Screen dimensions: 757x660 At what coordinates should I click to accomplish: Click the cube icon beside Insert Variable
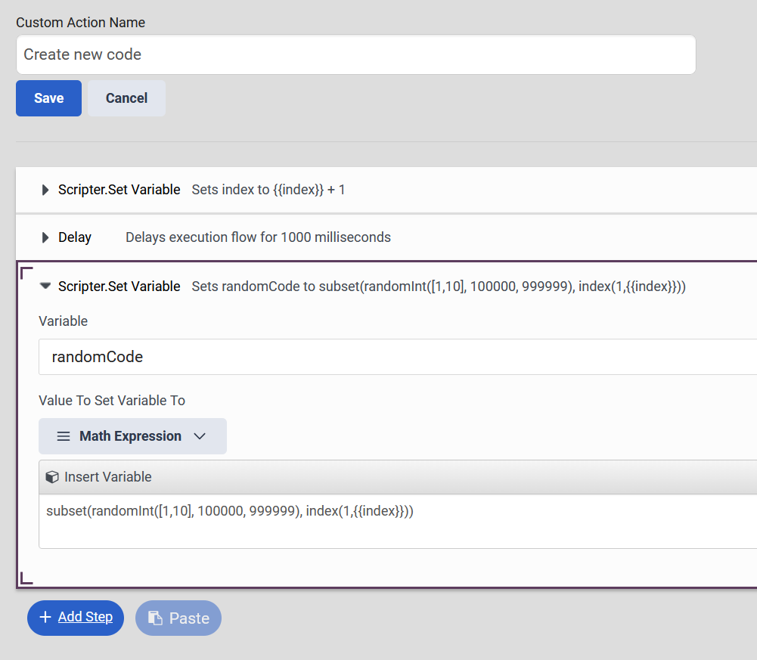click(x=52, y=477)
